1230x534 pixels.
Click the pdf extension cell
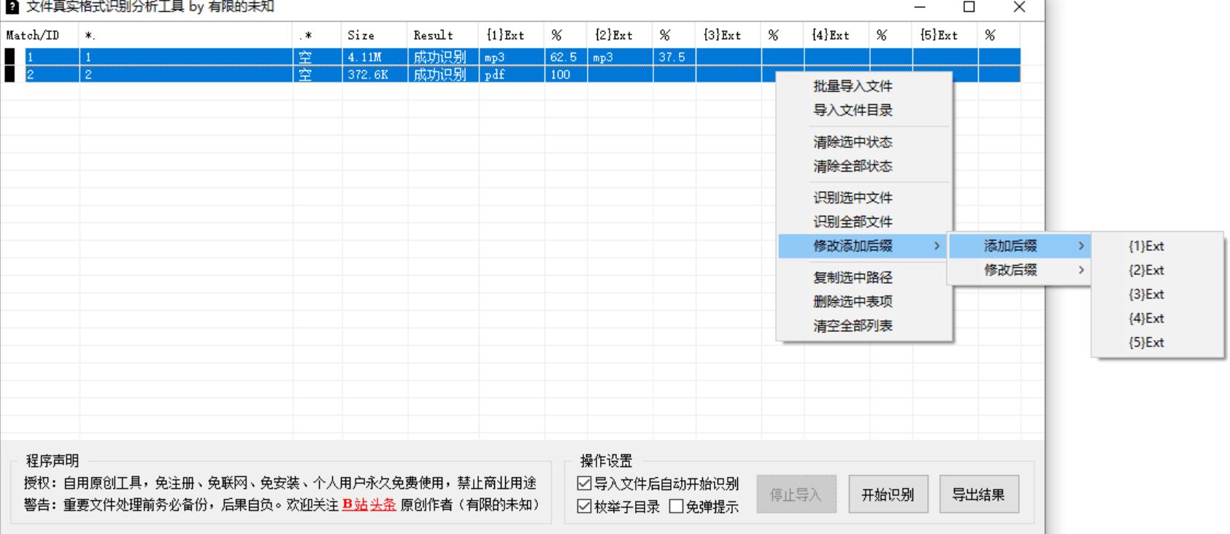[512, 74]
